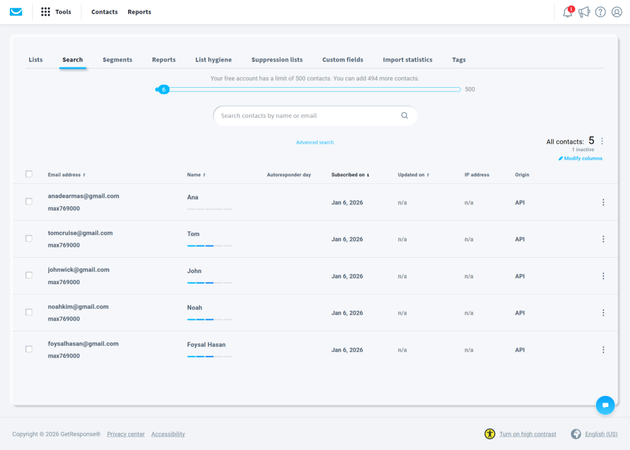
Task: Focus the search contacts input field
Action: pyautogui.click(x=315, y=115)
